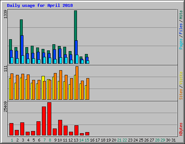Viewport: 185px width, 144px height.
Task: Click the green Hits bar for day 3
Action: 21,27
